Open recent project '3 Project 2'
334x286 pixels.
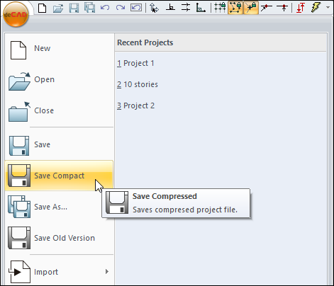pos(135,105)
